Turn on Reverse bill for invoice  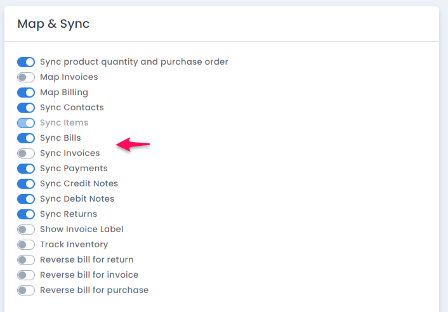point(26,275)
